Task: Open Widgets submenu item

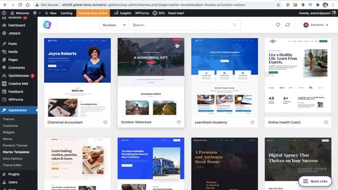Action: pyautogui.click(x=8, y=132)
